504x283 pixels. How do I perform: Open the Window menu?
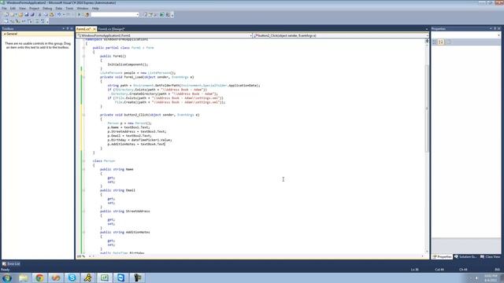click(82, 9)
